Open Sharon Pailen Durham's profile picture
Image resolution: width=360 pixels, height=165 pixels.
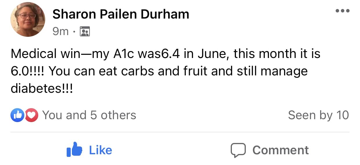click(28, 19)
